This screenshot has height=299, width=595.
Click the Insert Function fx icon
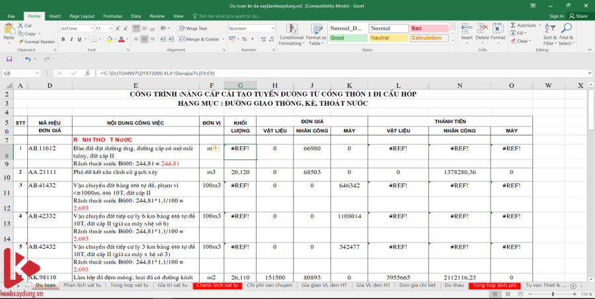(87, 73)
